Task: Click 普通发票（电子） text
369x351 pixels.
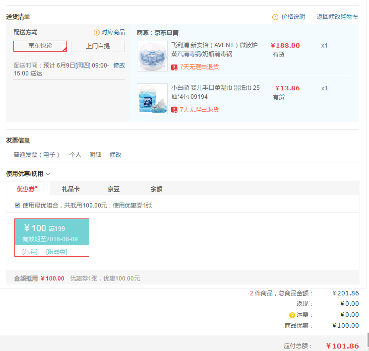Action: click(37, 155)
